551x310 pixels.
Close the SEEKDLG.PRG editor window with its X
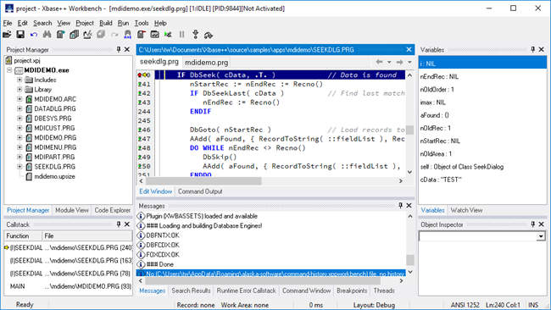click(409, 49)
